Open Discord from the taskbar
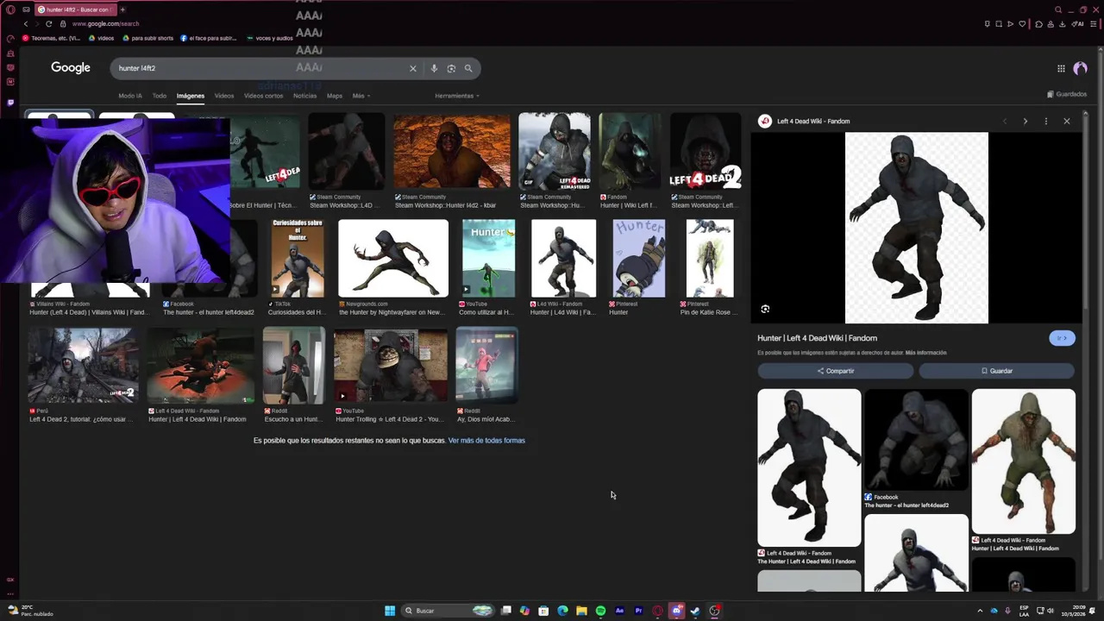Screen dimensions: 1104x621 click(x=677, y=611)
